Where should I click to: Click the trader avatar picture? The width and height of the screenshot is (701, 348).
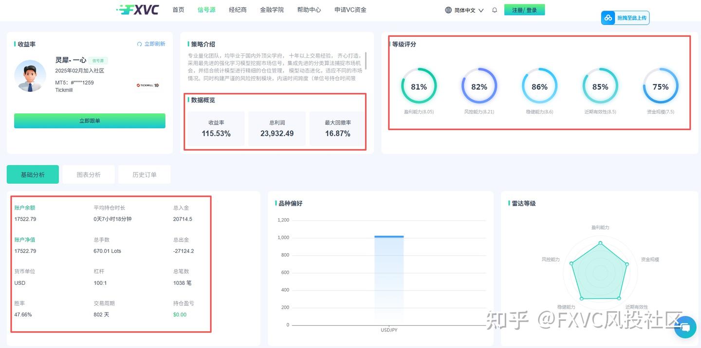point(30,76)
